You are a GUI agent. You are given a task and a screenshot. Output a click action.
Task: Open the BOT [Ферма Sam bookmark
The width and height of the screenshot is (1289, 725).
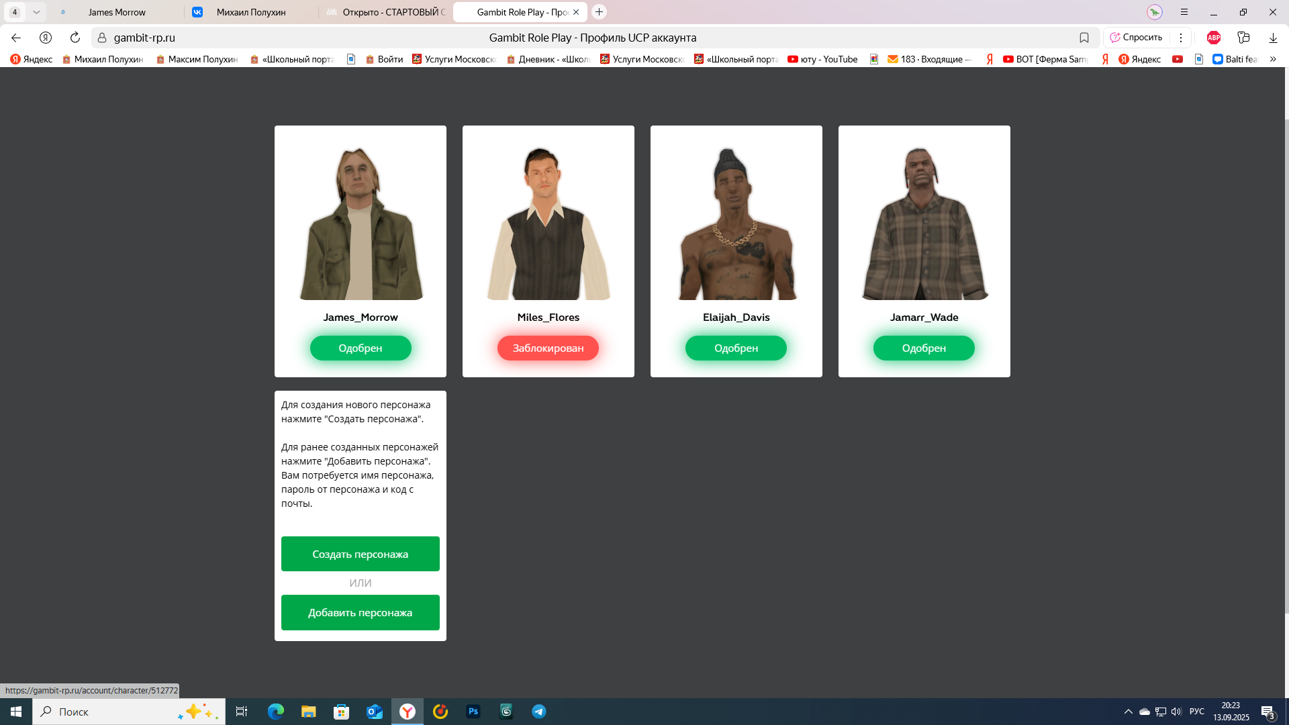1045,59
